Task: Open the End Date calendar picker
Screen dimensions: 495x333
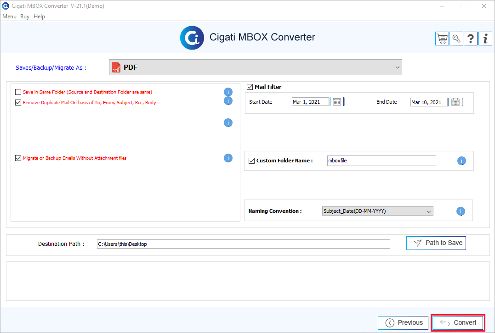Action: [x=455, y=102]
